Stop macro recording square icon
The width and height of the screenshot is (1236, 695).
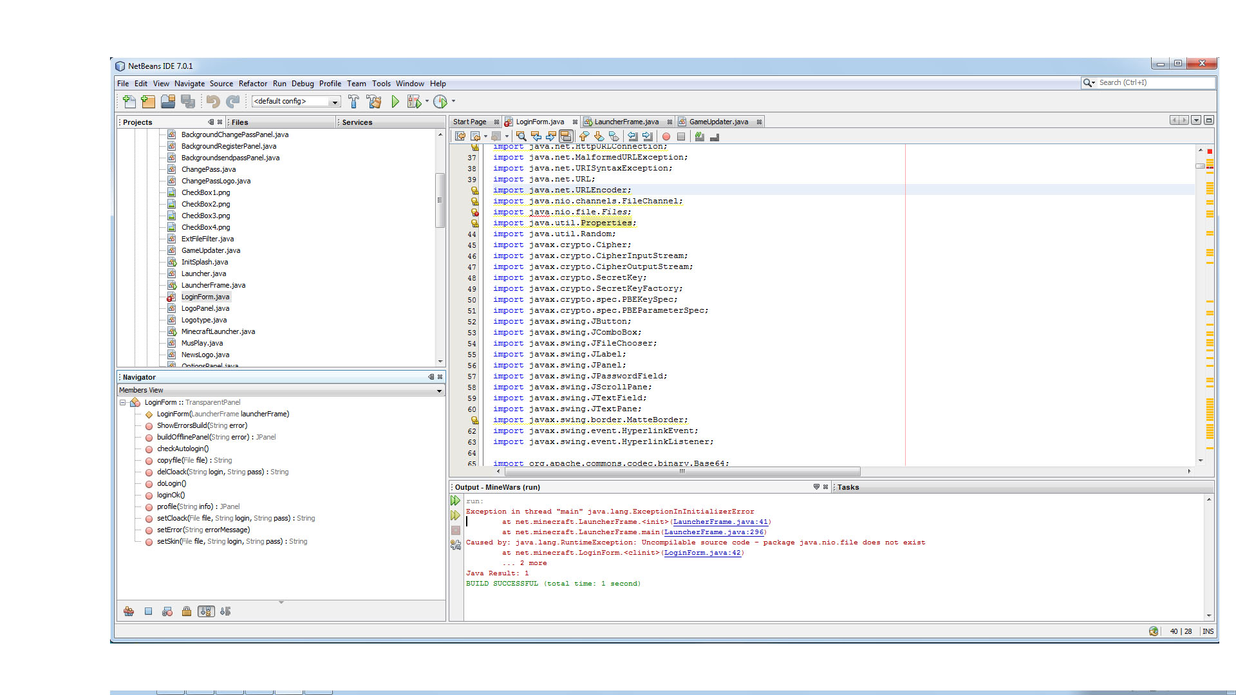tap(681, 136)
